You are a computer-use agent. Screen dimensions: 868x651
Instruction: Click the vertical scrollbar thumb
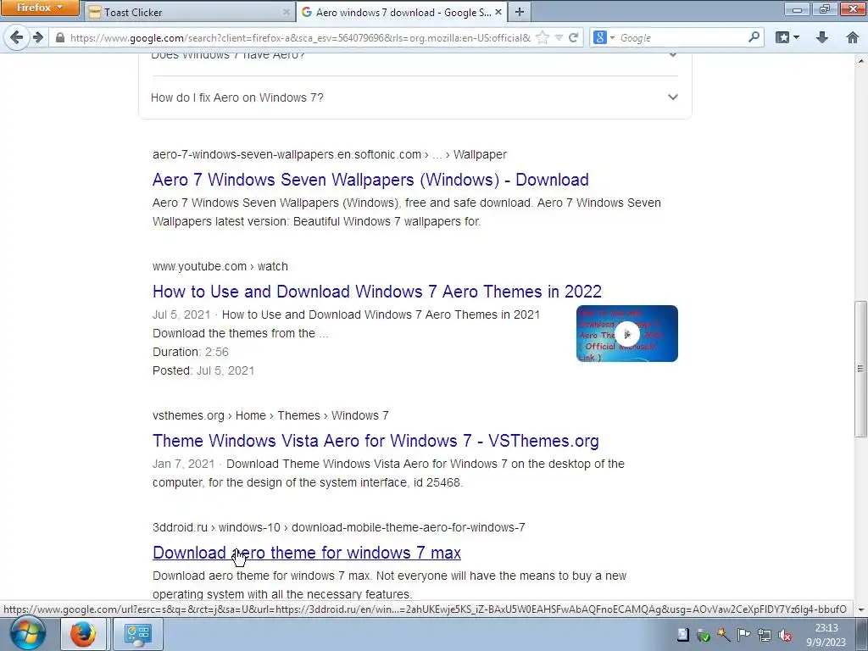coord(860,369)
